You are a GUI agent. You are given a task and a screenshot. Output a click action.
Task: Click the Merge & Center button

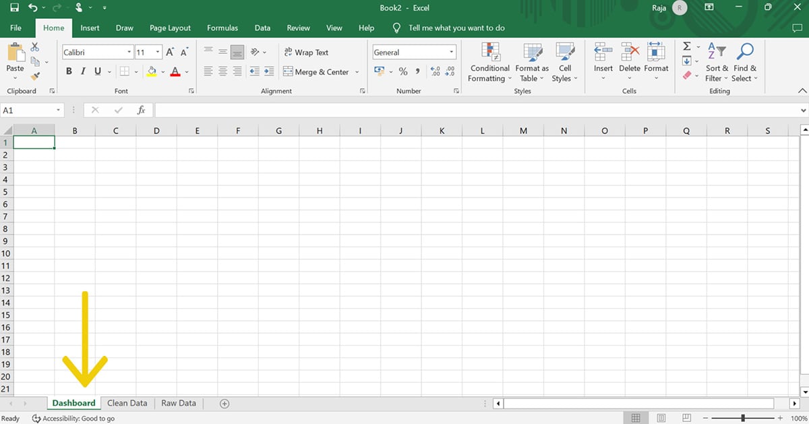(317, 71)
